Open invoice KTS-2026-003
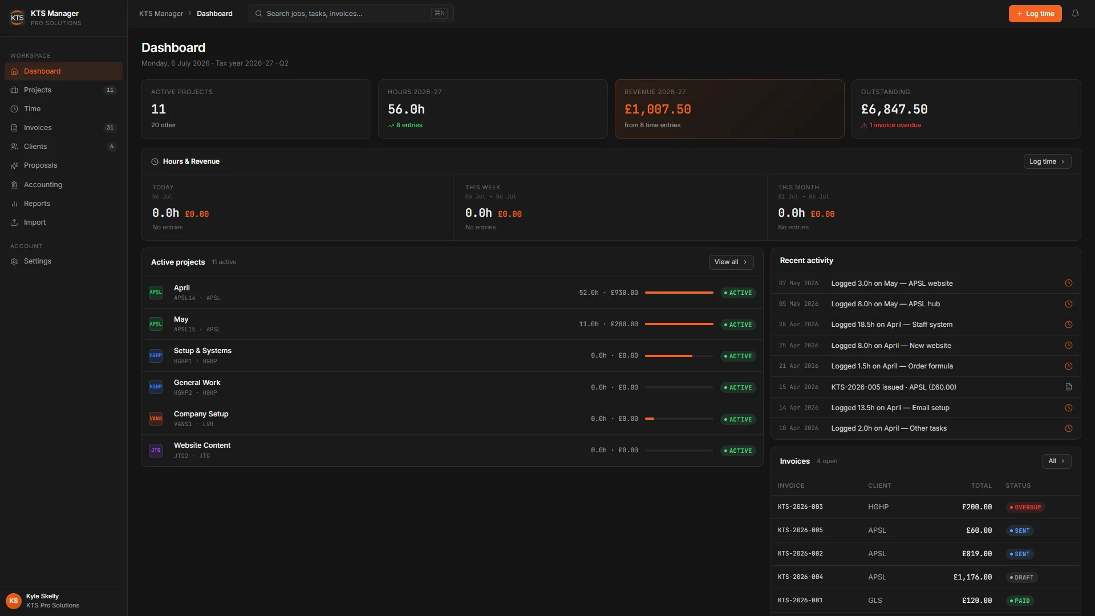Viewport: 1095px width, 616px height. point(926,507)
